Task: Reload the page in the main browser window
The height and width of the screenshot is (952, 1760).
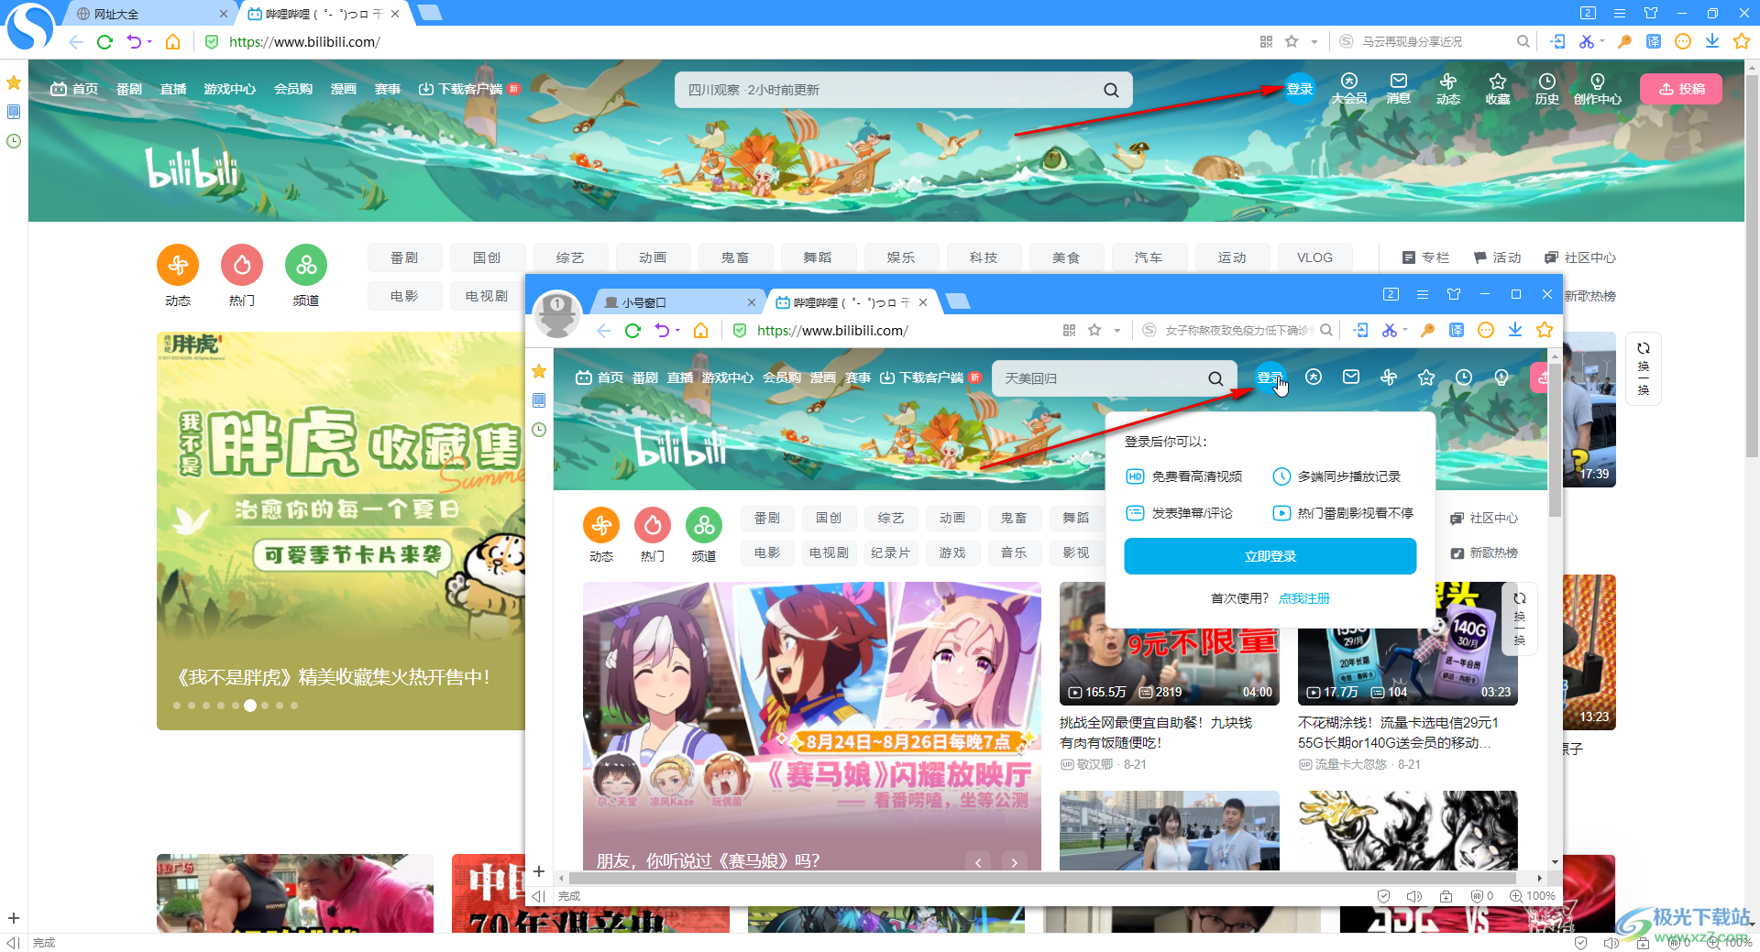Action: pos(104,41)
